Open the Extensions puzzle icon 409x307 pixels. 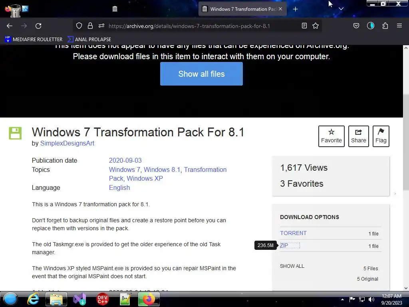[385, 26]
